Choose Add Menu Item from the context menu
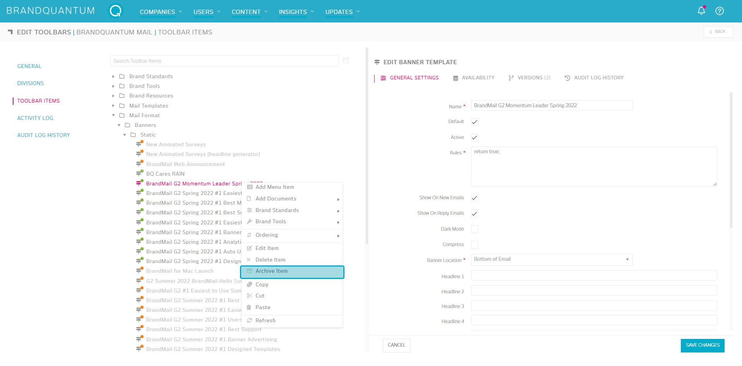This screenshot has height=366, width=742. pyautogui.click(x=292, y=187)
